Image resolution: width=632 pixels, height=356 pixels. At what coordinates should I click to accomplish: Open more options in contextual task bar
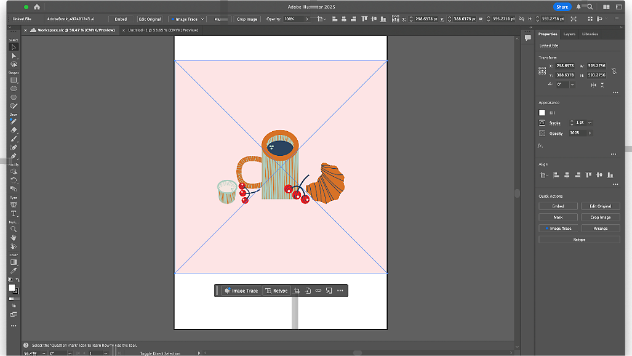340,291
